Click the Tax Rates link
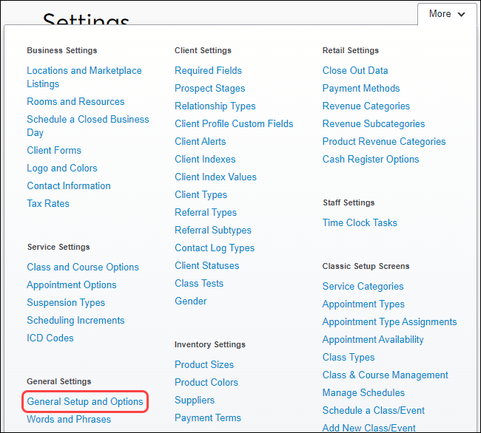481x433 pixels. (x=48, y=204)
